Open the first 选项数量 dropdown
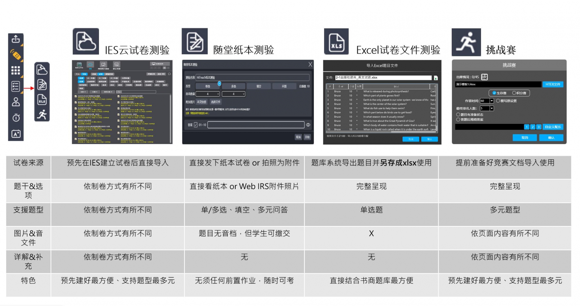The height and width of the screenshot is (306, 580). click(208, 94)
